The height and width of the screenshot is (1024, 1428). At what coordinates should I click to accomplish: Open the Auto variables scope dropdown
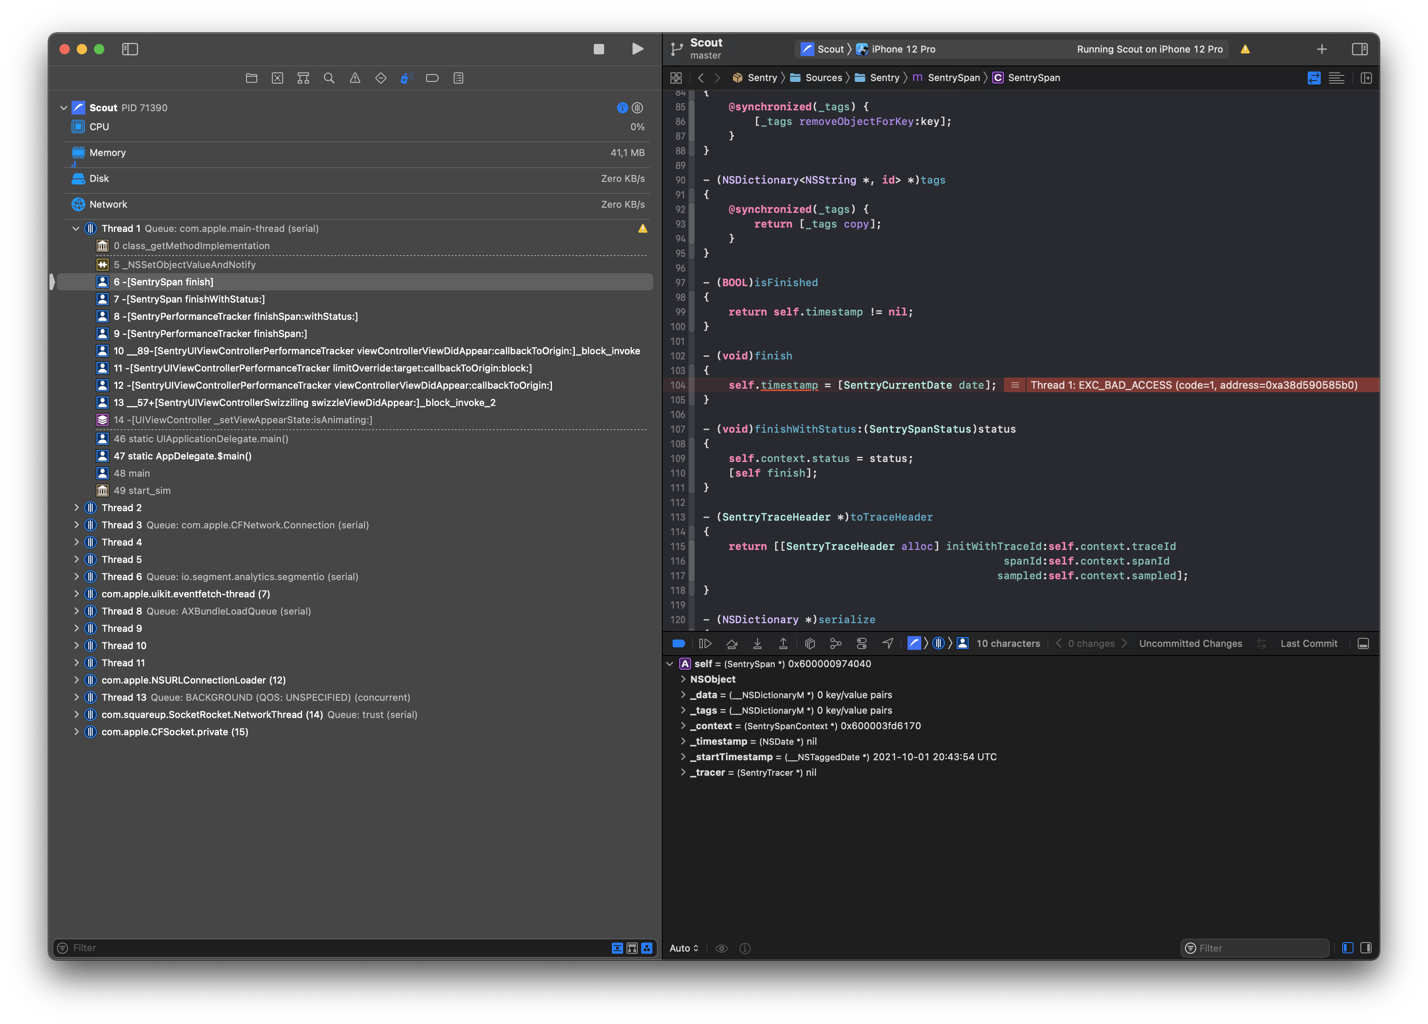pyautogui.click(x=684, y=948)
